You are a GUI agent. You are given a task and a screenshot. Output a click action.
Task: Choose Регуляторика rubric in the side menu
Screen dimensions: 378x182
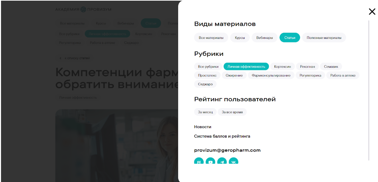pos(310,75)
